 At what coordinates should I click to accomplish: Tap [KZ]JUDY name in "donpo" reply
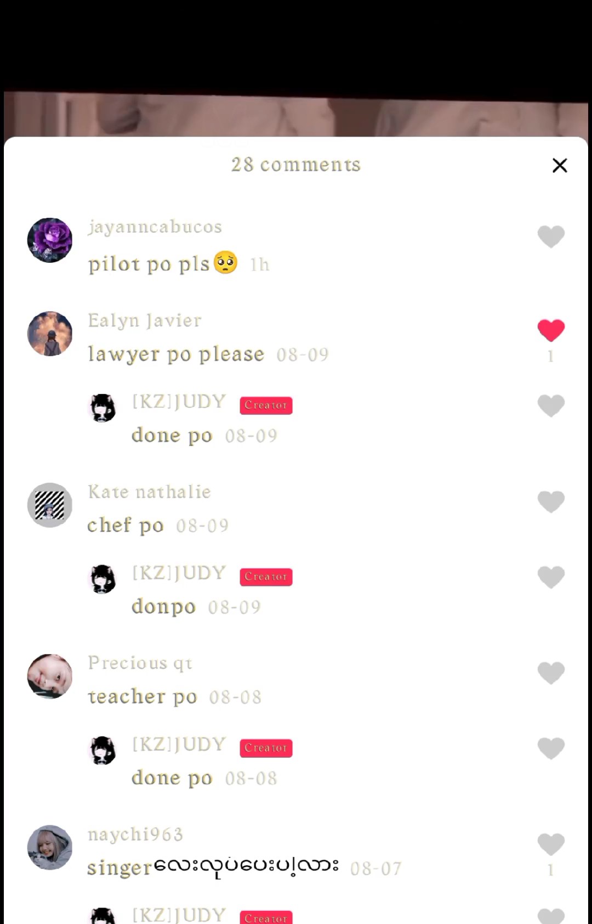[179, 573]
